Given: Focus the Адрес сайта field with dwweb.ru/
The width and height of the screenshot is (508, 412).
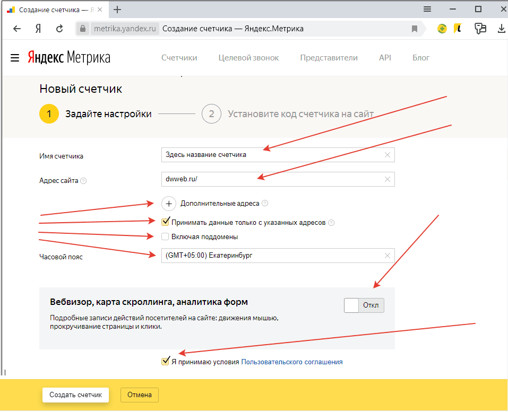Looking at the screenshot, I should click(x=278, y=179).
